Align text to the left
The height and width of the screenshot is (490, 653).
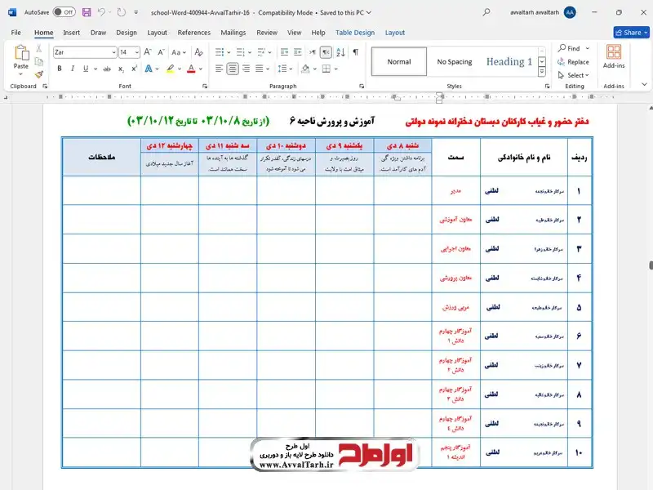click(219, 69)
